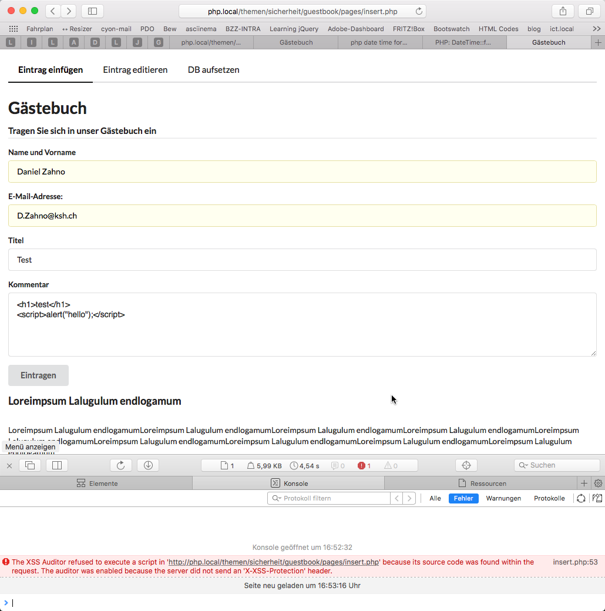The height and width of the screenshot is (611, 605).
Task: Open Web Inspector settings gear
Action: coord(599,484)
